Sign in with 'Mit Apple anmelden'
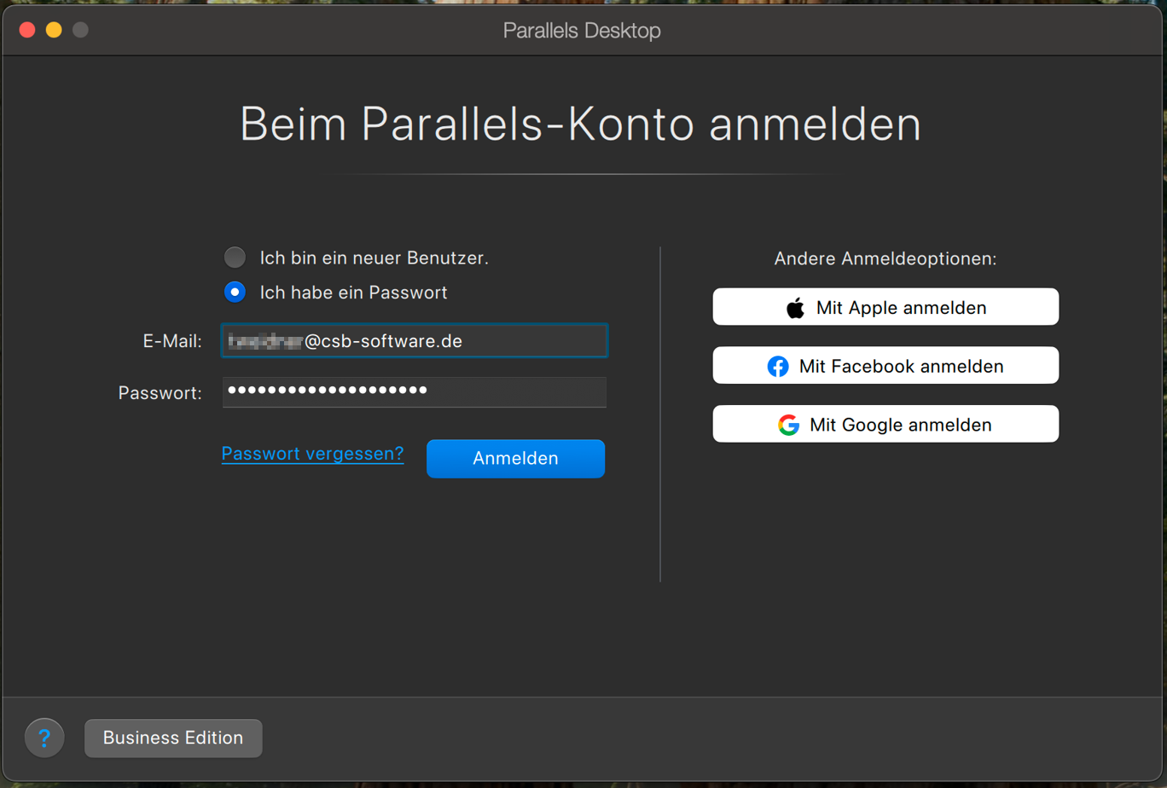The image size is (1167, 788). (885, 307)
